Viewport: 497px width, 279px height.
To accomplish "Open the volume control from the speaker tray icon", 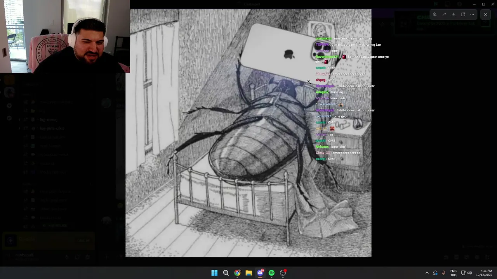I will click(x=469, y=273).
